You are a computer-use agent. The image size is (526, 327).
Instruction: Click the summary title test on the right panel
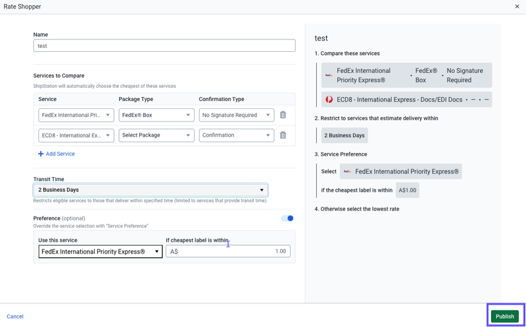point(321,38)
